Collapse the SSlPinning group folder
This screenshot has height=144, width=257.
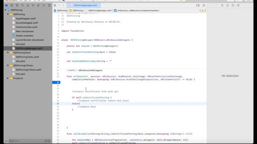pyautogui.click(x=8, y=14)
